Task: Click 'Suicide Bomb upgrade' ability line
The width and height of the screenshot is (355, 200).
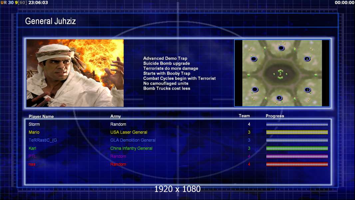Action: click(167, 63)
